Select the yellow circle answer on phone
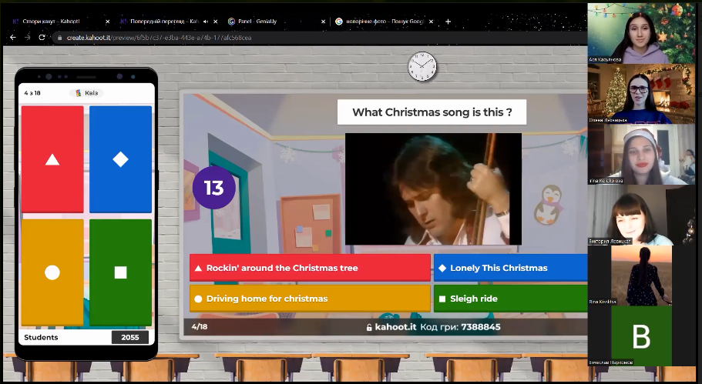The width and height of the screenshot is (702, 384). 52,272
